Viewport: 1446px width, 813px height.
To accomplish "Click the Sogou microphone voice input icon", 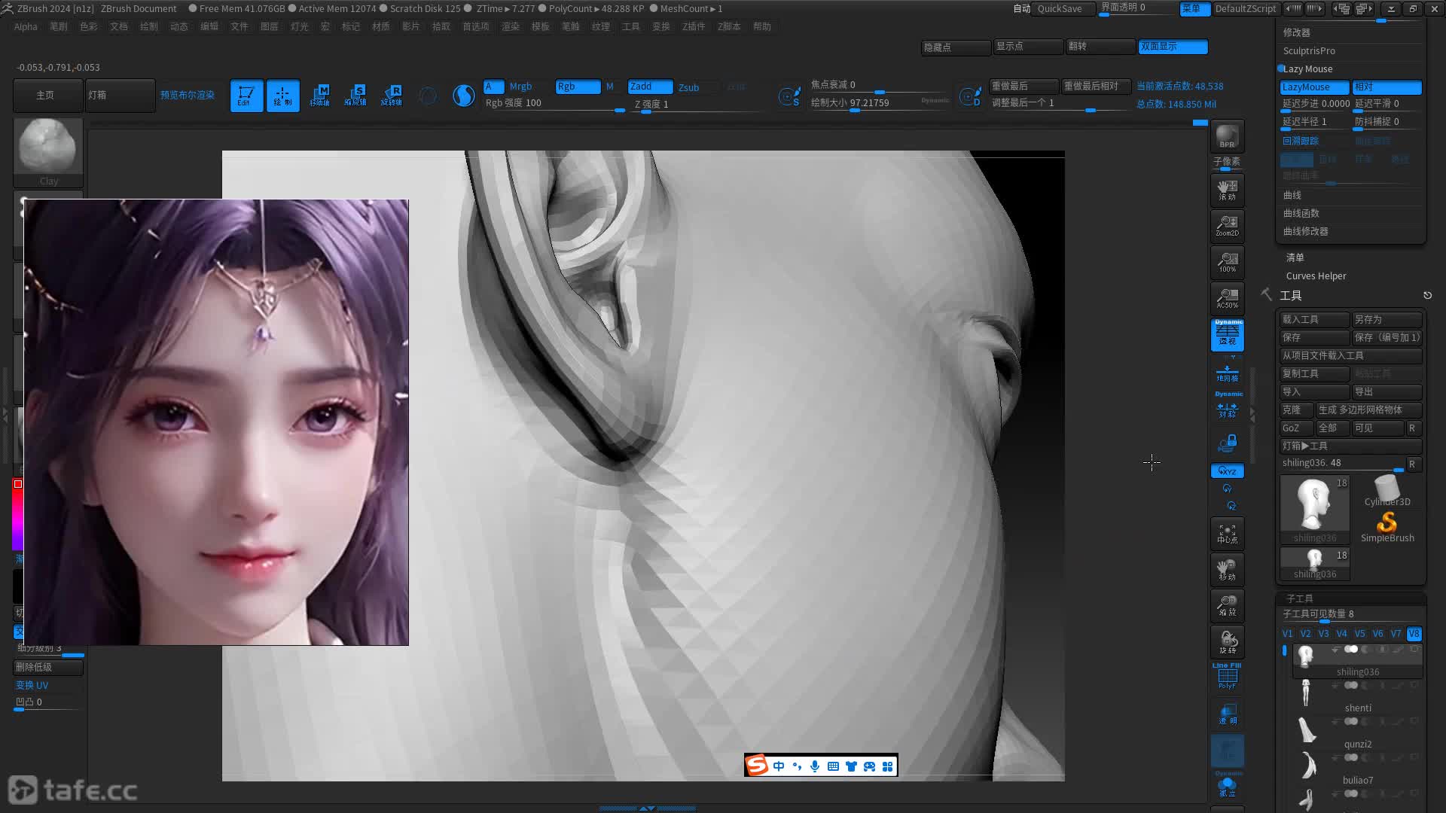I will tap(815, 766).
